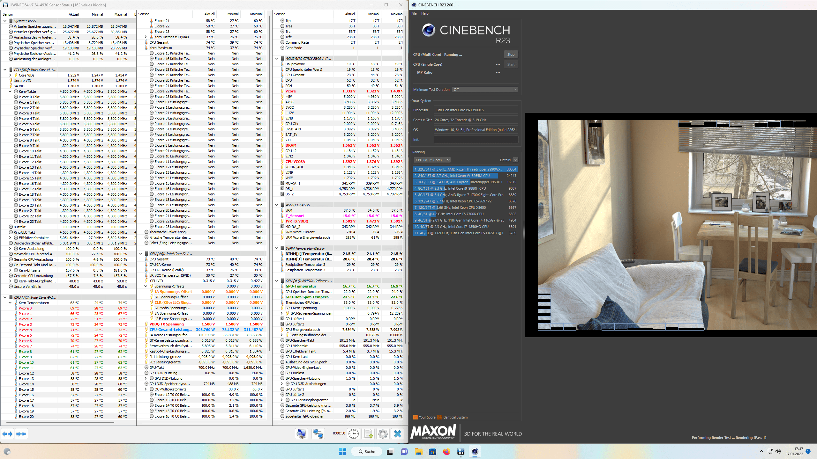817x459 pixels.
Task: Close HWiNFO sensors with the blue X
Action: tap(398, 434)
